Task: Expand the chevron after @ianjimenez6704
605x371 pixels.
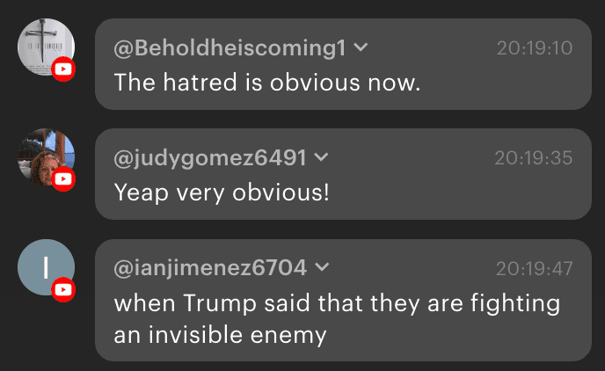Action: point(321,267)
